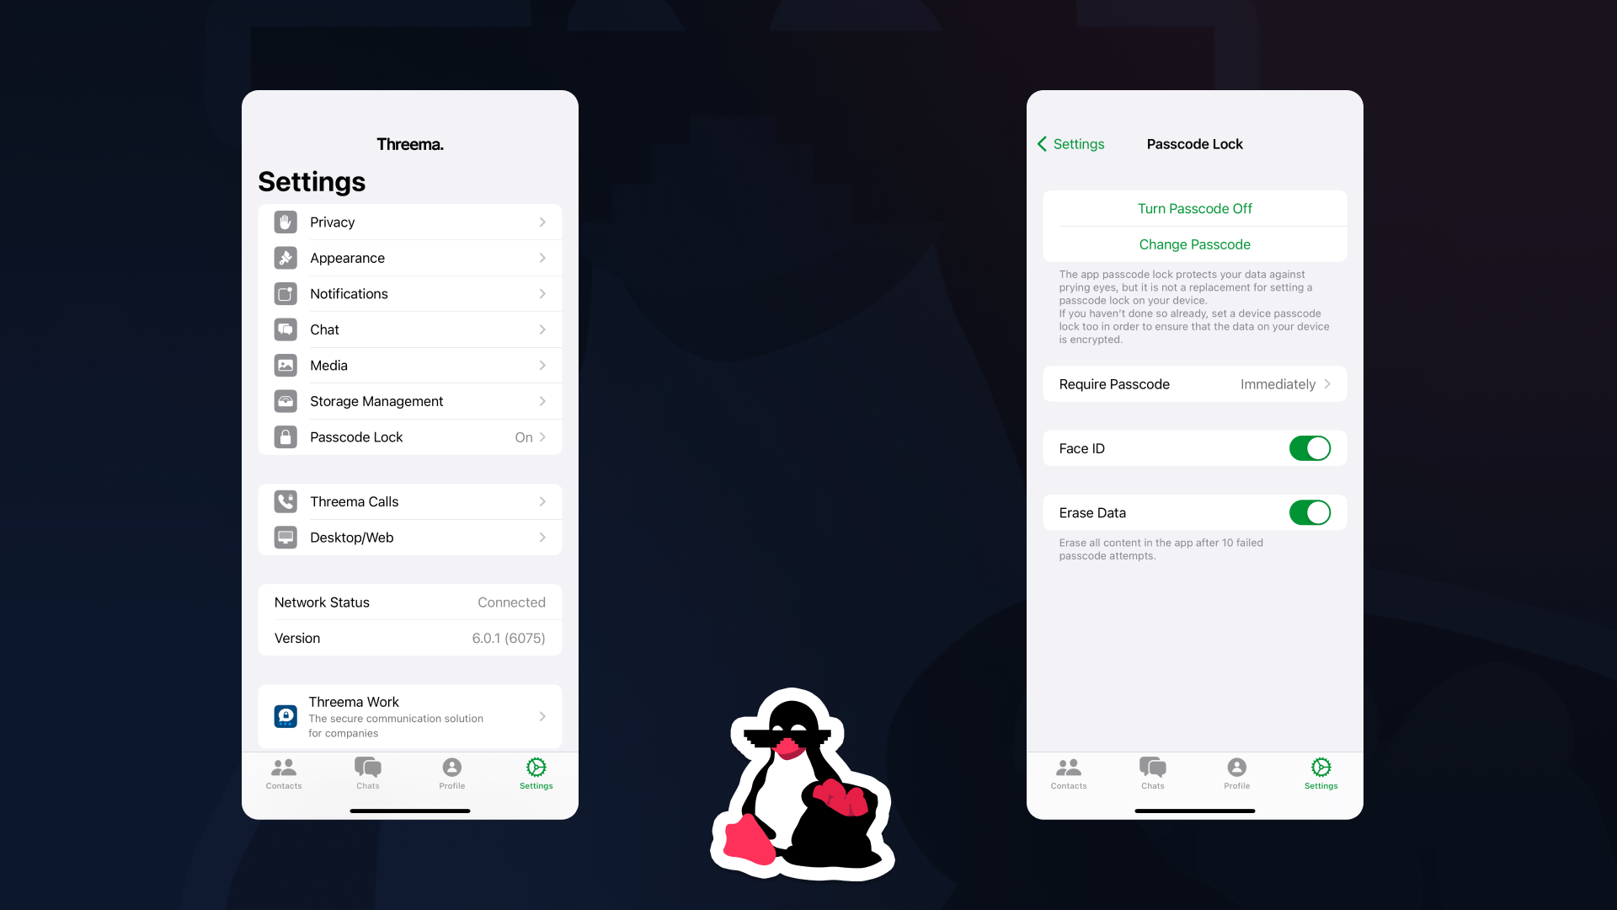Image resolution: width=1617 pixels, height=910 pixels.
Task: Open the Appearance settings
Action: (410, 258)
